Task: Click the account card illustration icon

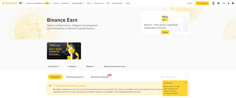Action: [165, 18]
